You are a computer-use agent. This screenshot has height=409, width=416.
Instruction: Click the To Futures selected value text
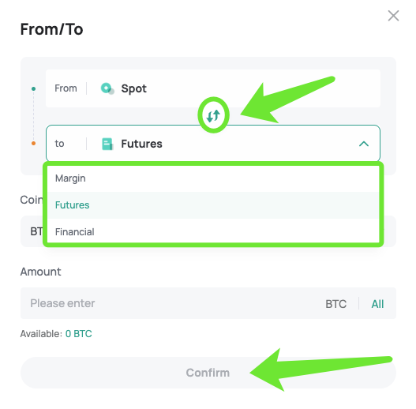[x=141, y=144]
